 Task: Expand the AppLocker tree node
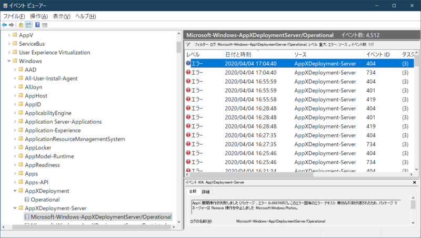pyautogui.click(x=15, y=148)
